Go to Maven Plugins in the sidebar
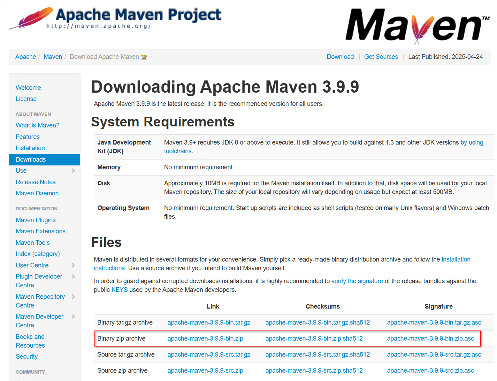This screenshot has height=381, width=497. 36,220
